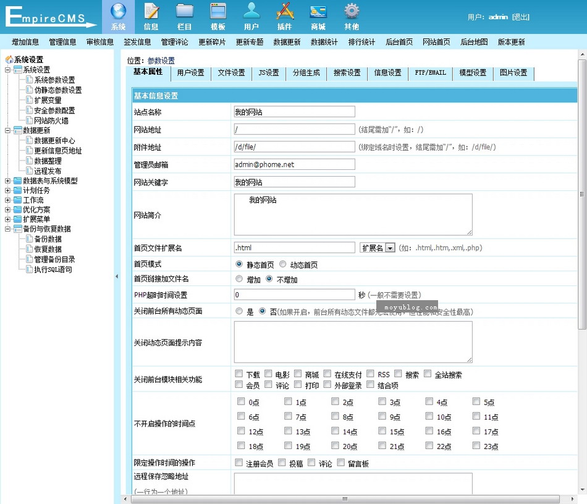
Task: Open the 模板 (Template) window icon
Action: pos(218,11)
